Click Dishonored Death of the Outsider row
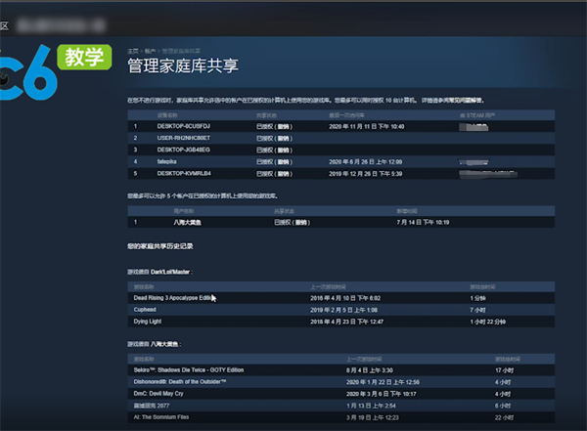 tap(340, 382)
